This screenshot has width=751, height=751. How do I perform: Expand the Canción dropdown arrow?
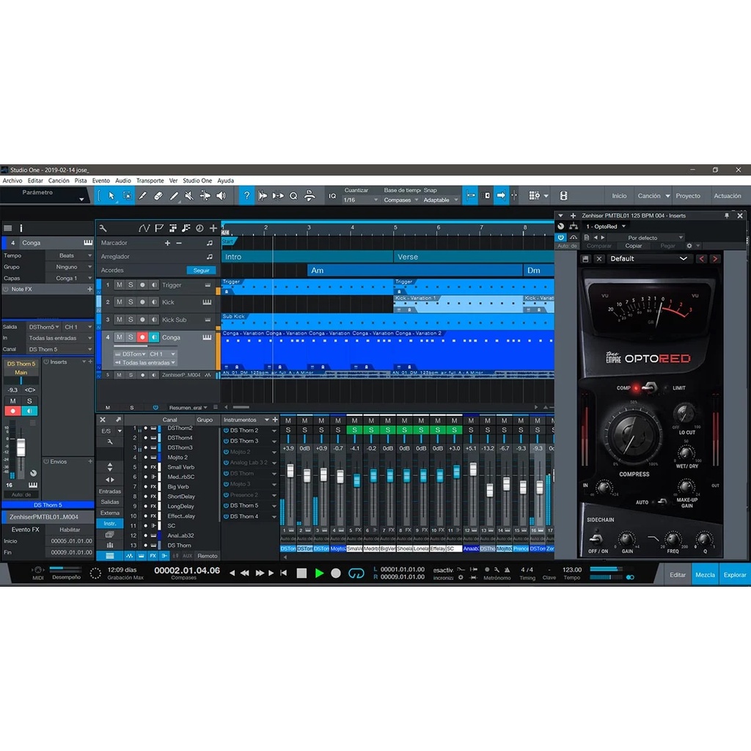point(667,196)
